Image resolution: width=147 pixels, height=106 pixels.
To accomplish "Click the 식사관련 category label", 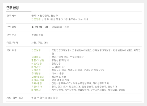I will [36, 70].
